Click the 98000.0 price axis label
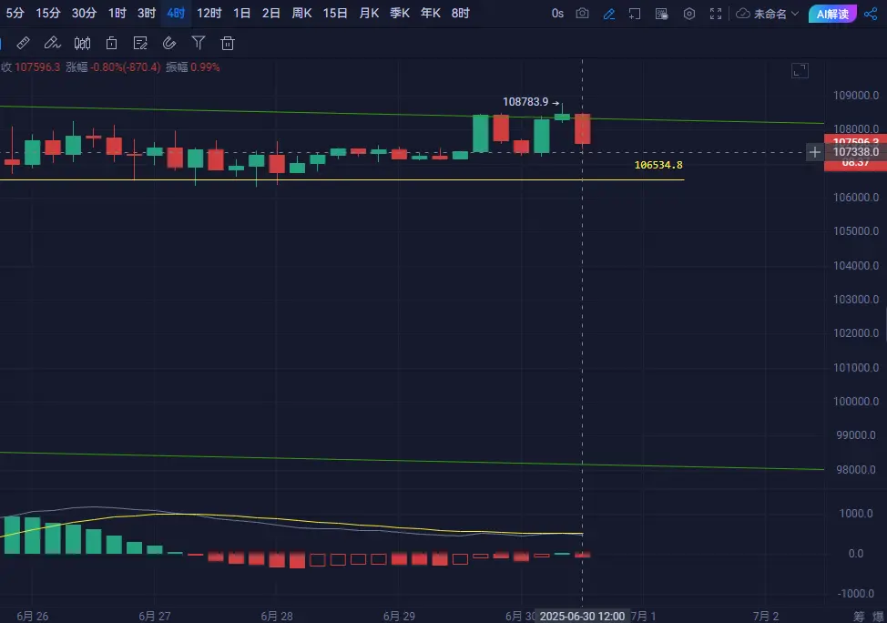 pos(856,470)
